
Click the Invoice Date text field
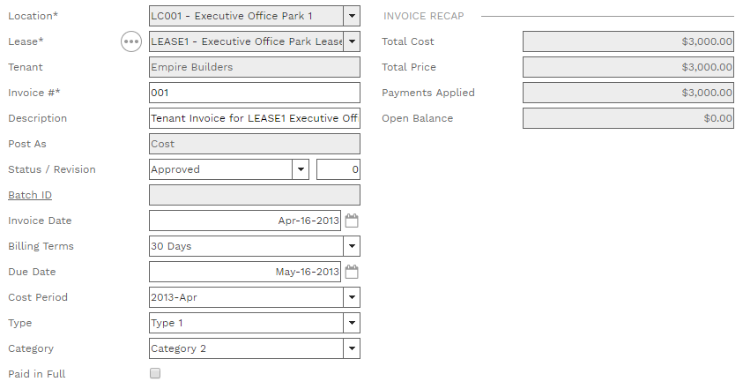click(245, 221)
